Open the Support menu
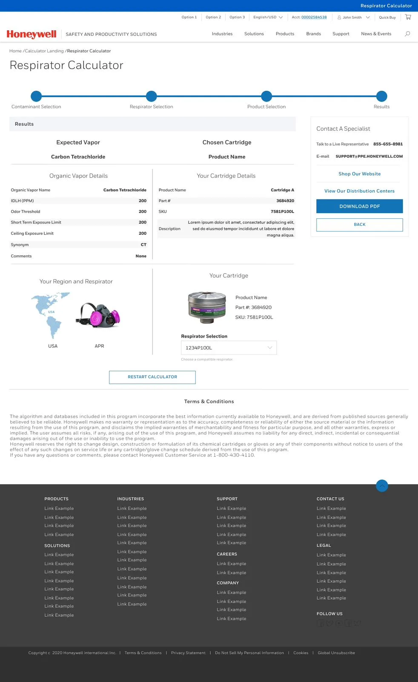Image resolution: width=418 pixels, height=682 pixels. (341, 34)
